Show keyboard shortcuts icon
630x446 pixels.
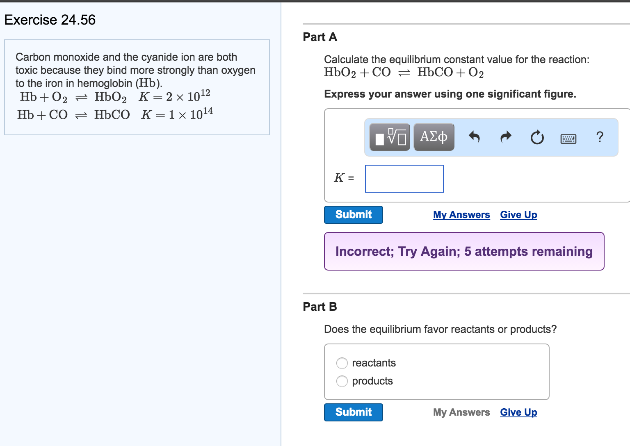[568, 139]
